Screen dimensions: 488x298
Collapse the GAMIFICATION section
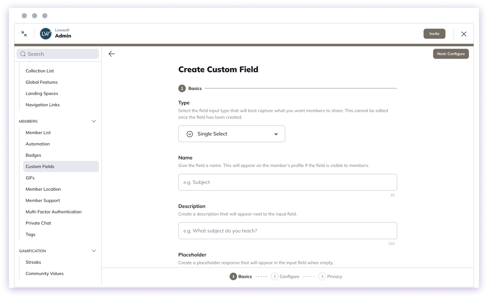tap(94, 251)
